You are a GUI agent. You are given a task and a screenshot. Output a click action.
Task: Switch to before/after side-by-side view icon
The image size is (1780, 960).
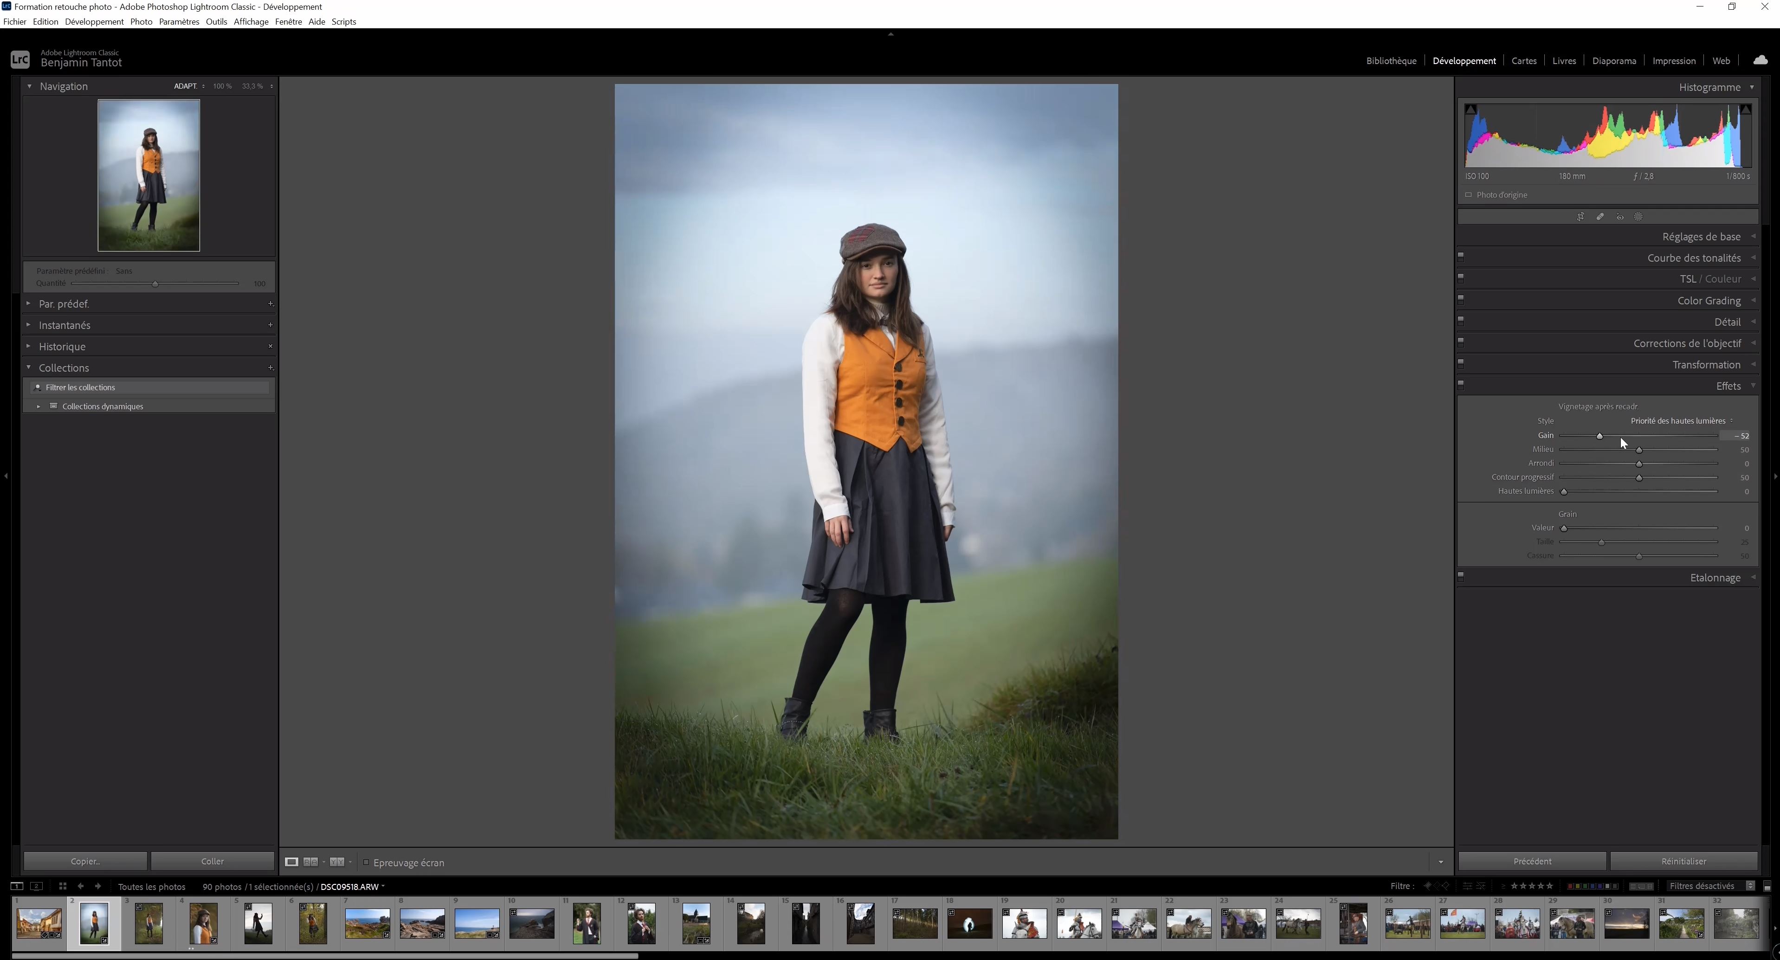click(310, 862)
